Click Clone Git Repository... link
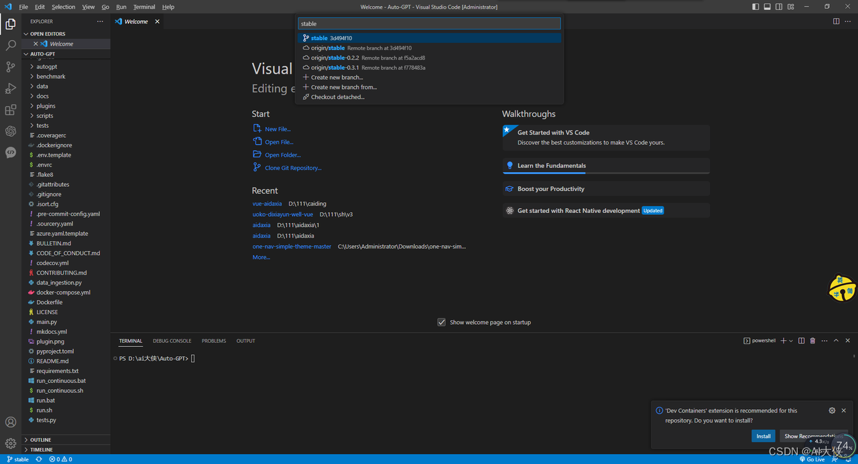The width and height of the screenshot is (858, 464). click(x=293, y=168)
